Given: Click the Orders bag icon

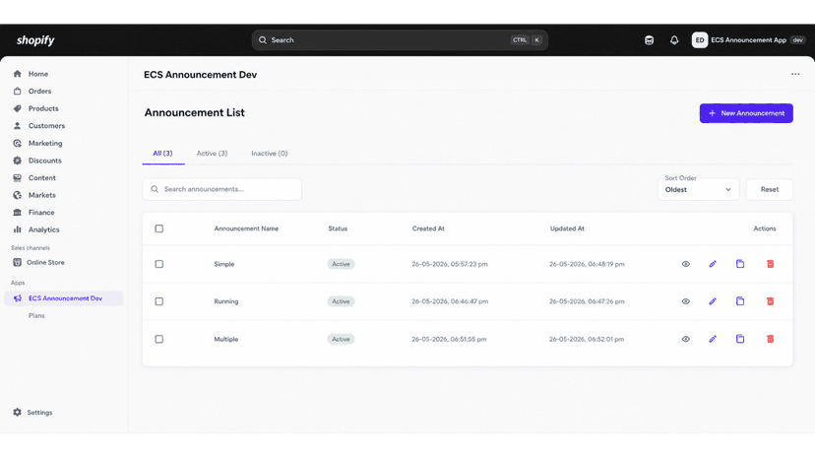Looking at the screenshot, I should [17, 91].
